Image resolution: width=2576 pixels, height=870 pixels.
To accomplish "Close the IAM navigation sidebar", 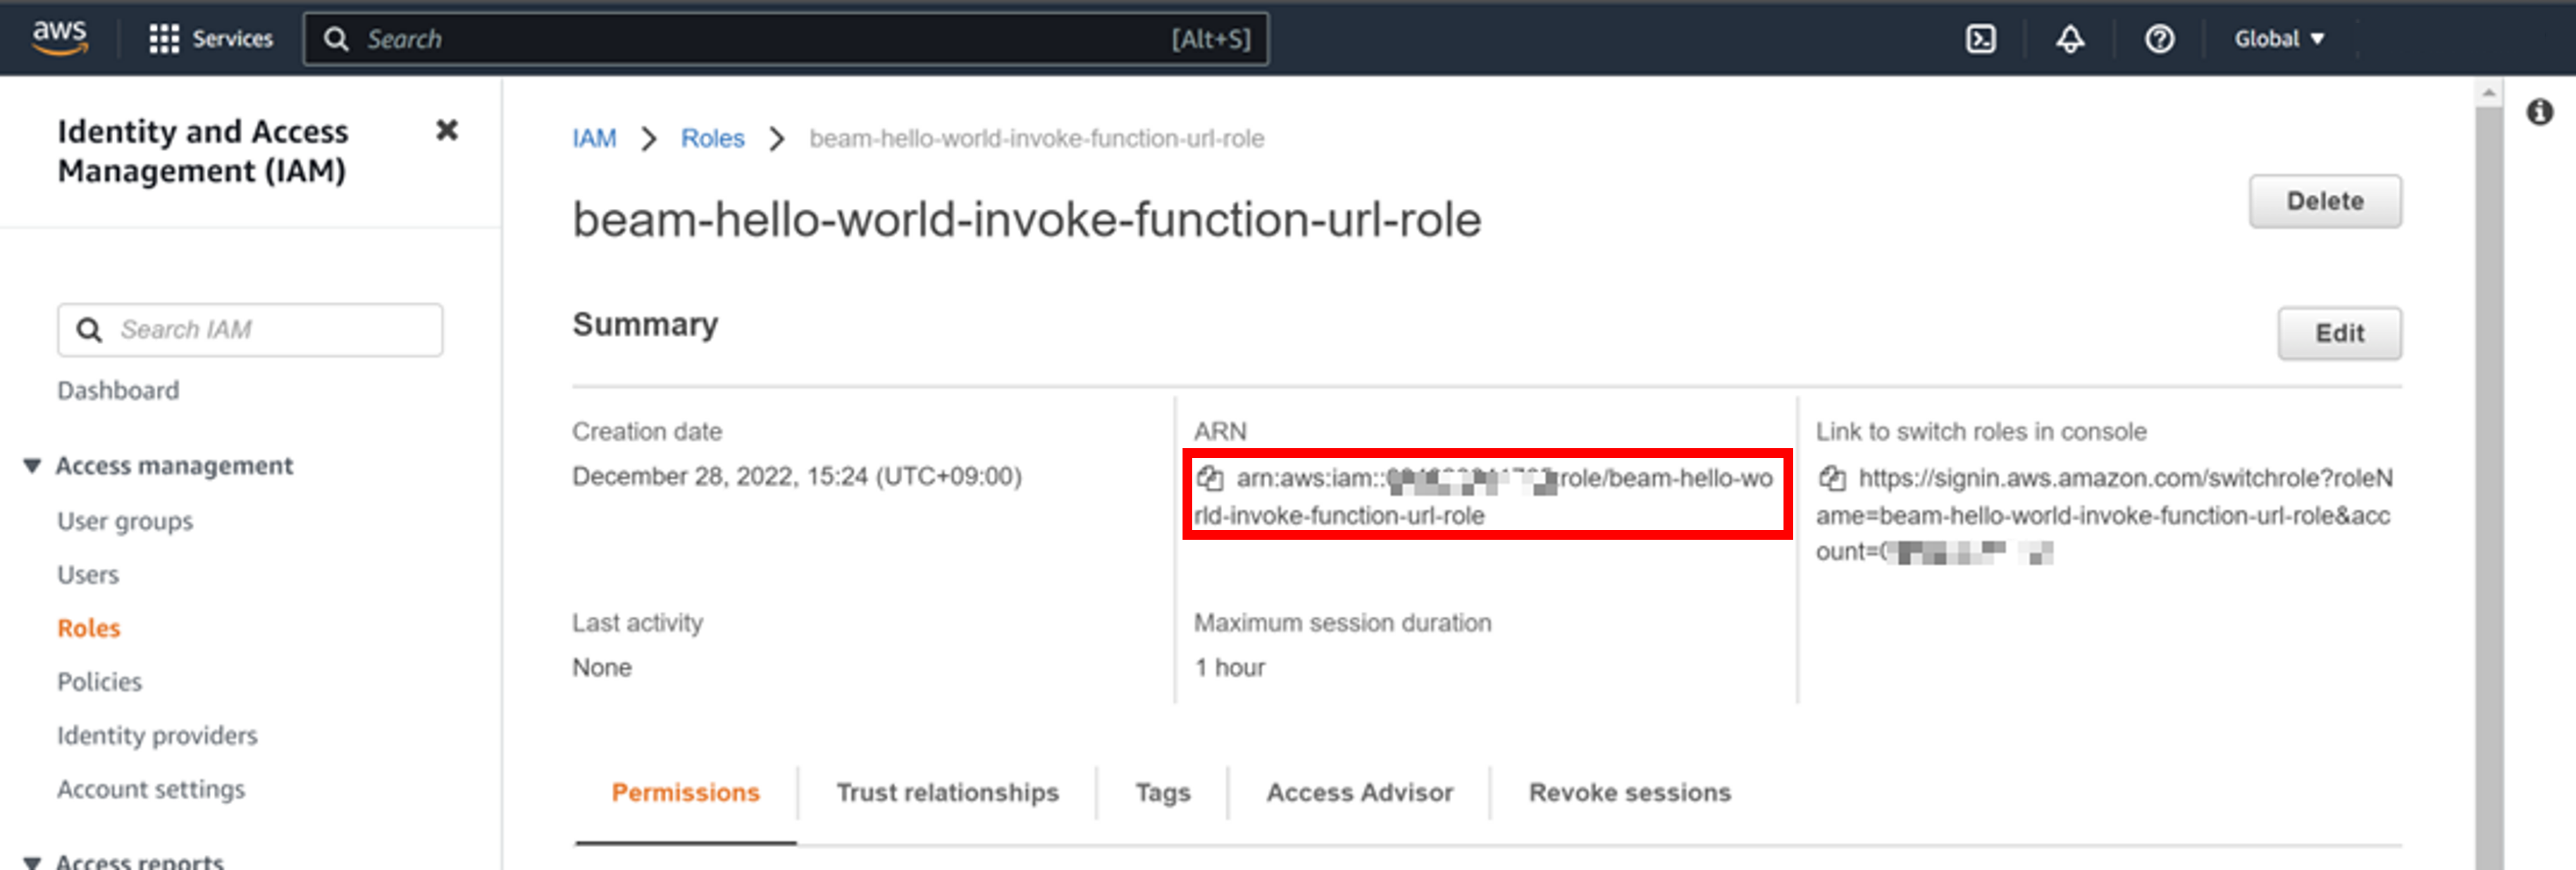I will pos(447,131).
